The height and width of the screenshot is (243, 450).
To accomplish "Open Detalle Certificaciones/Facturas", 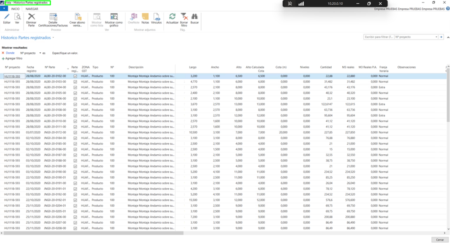I will coord(53,17).
